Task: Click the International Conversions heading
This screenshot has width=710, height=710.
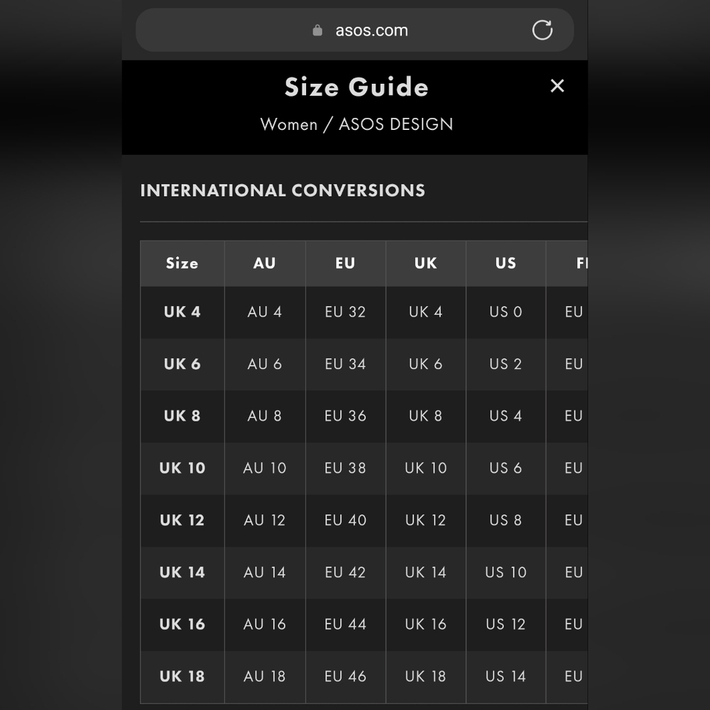Action: (283, 190)
